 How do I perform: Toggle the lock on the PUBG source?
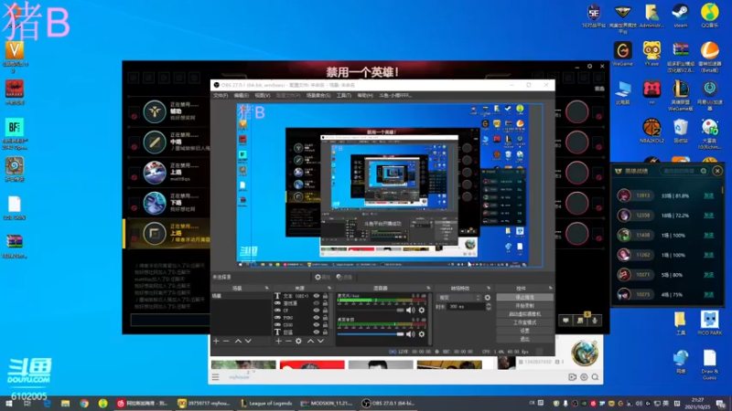point(326,317)
